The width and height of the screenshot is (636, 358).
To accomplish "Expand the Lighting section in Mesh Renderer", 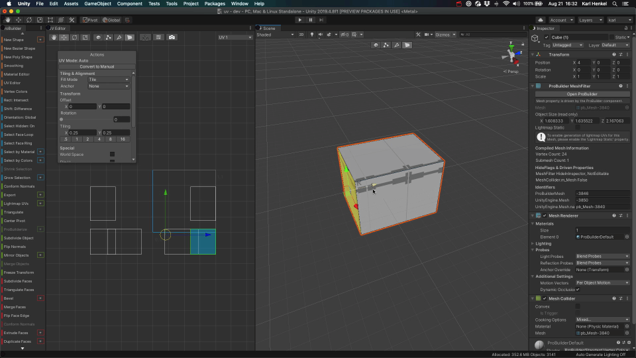I will point(544,243).
